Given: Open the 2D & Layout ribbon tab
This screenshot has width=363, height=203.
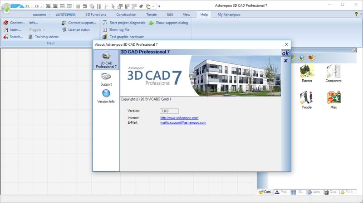Looking at the screenshot, I should [x=65, y=14].
